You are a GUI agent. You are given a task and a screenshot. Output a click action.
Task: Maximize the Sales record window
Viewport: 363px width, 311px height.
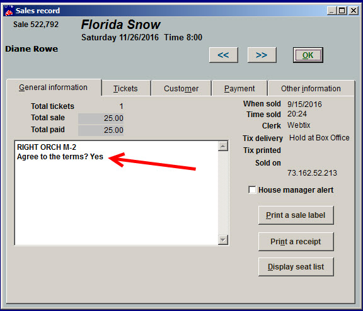click(x=342, y=11)
